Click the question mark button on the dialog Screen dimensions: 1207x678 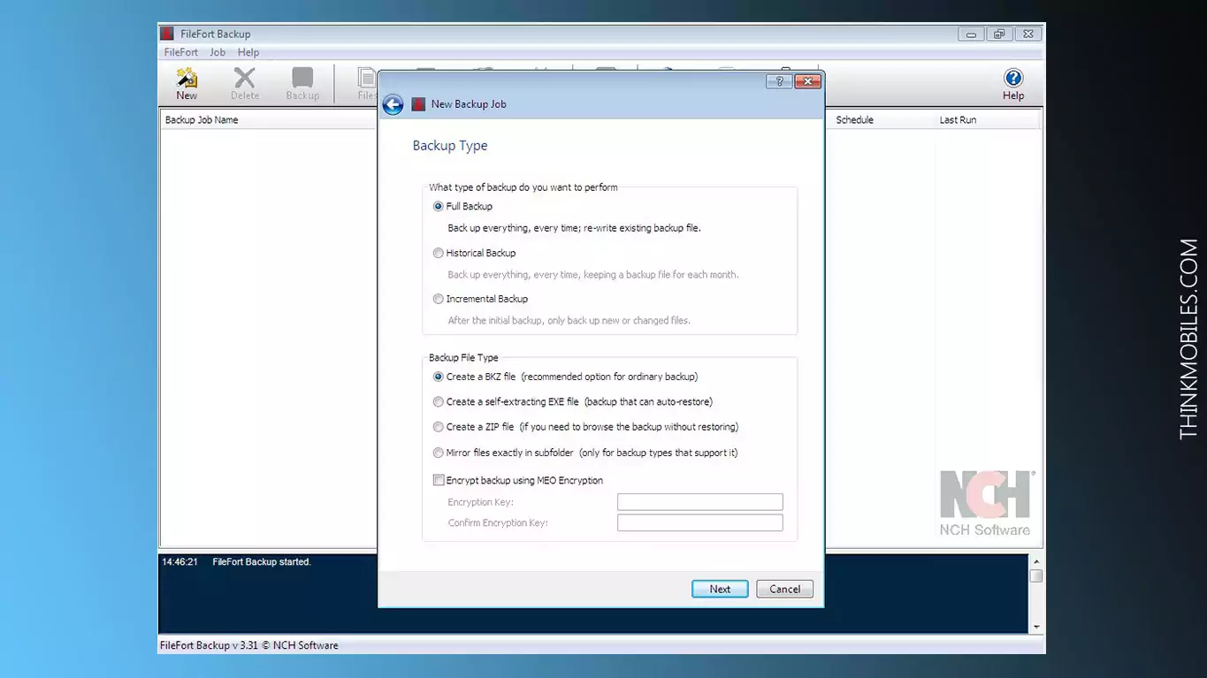coord(779,81)
